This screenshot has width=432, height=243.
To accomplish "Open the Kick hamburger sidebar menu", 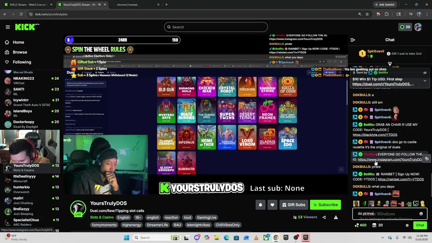I will 8,27.
